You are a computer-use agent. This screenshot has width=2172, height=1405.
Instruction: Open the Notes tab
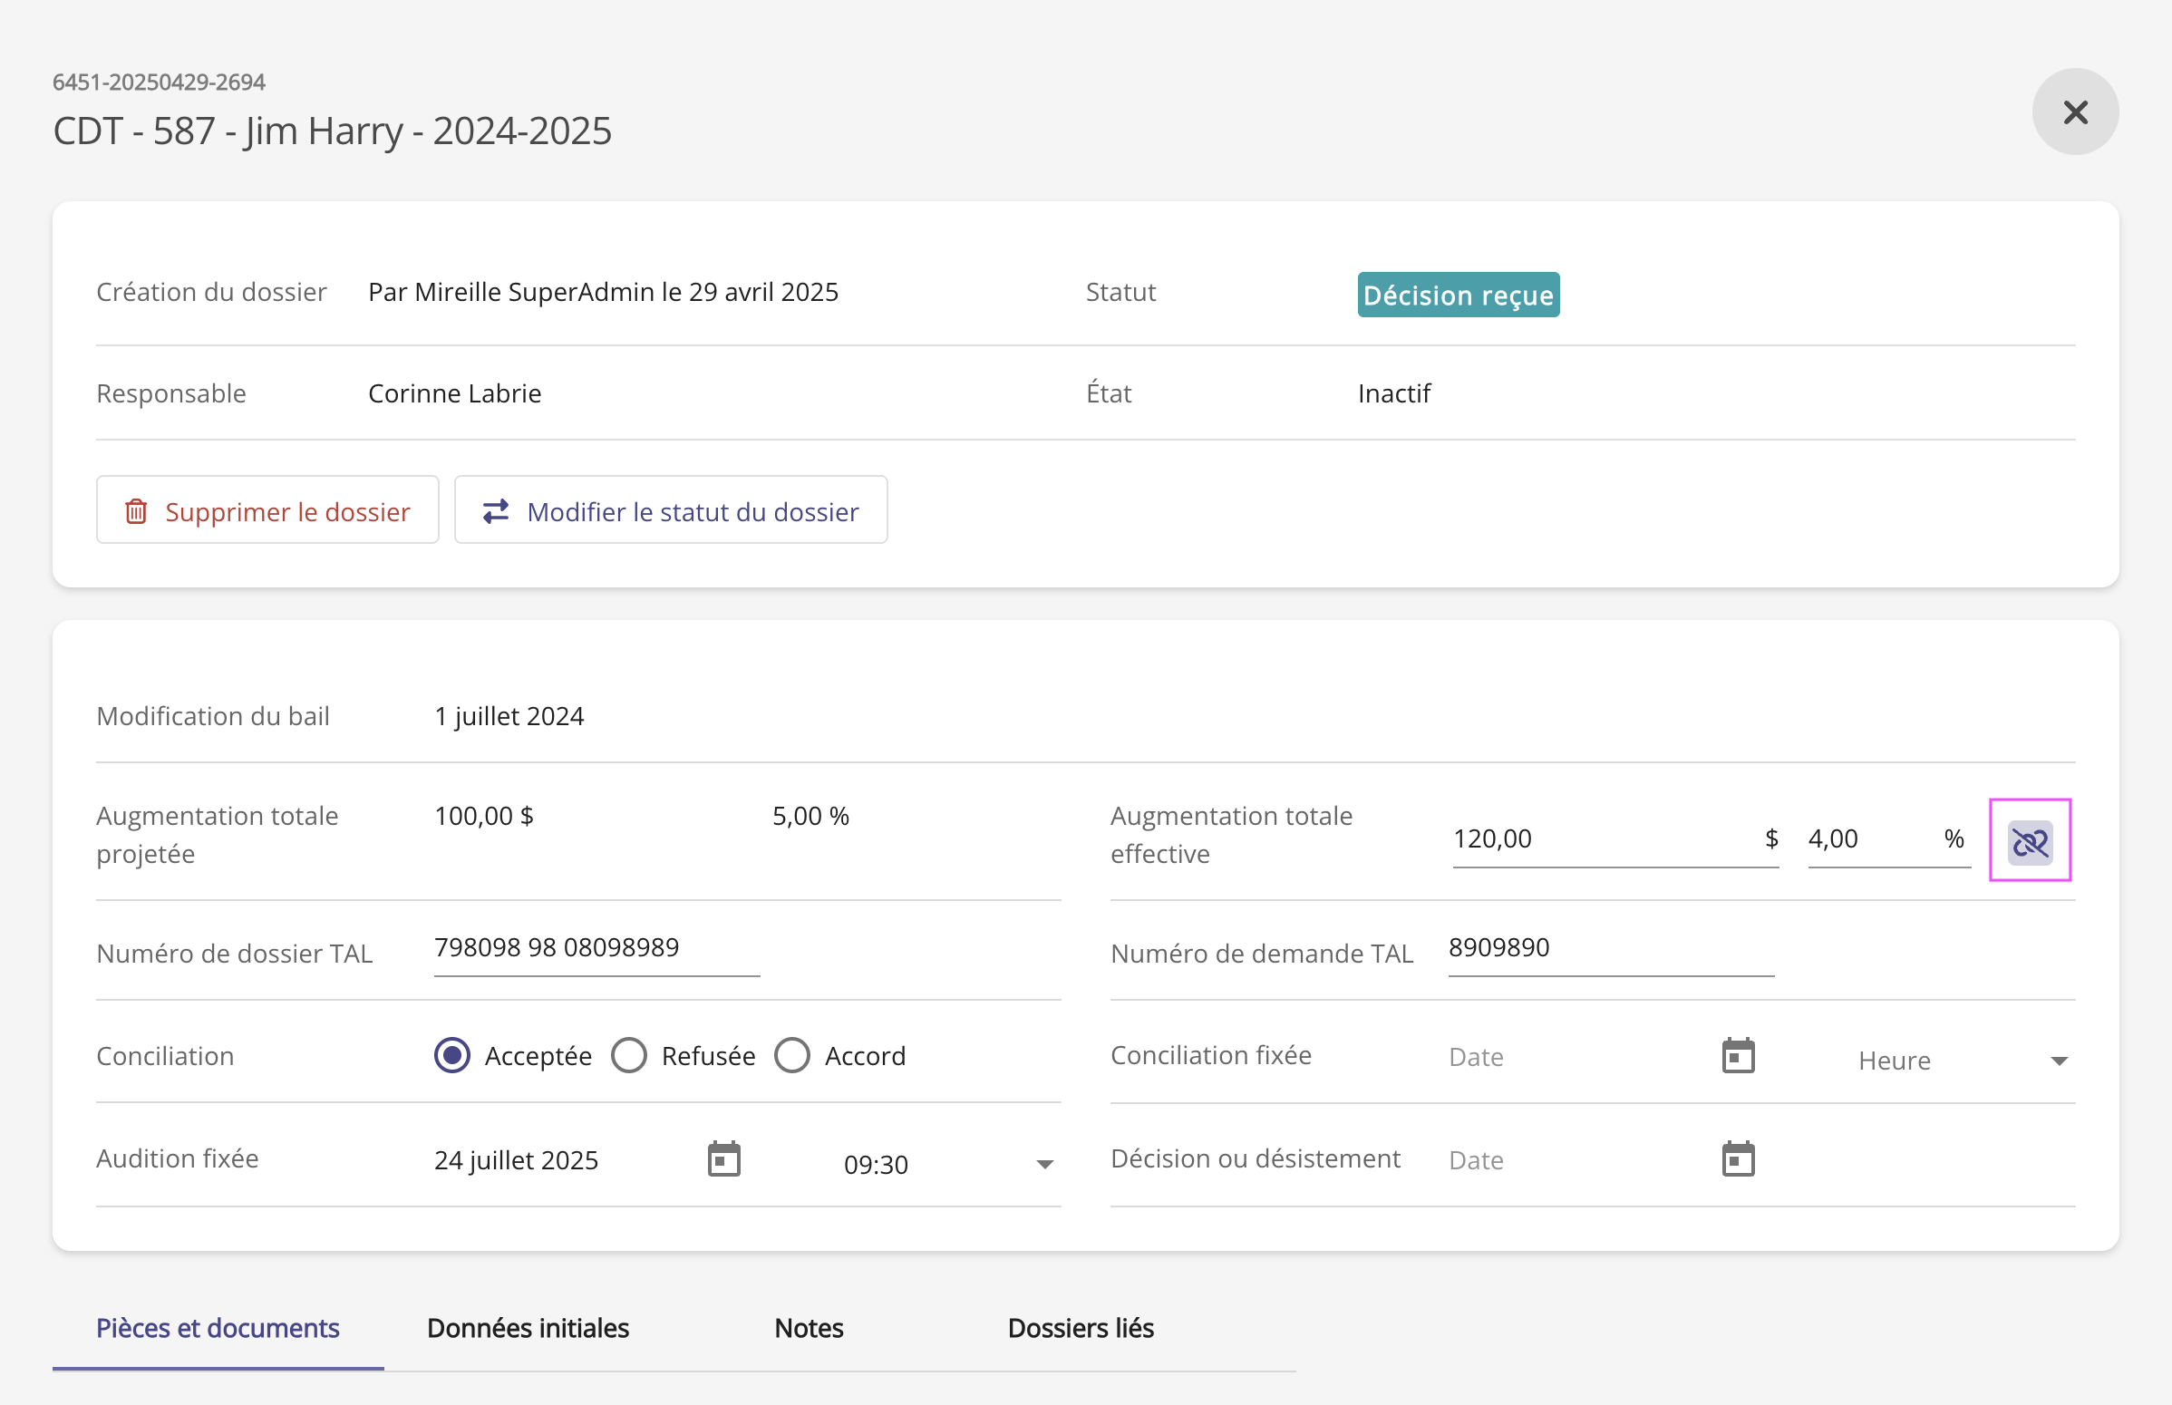click(809, 1327)
